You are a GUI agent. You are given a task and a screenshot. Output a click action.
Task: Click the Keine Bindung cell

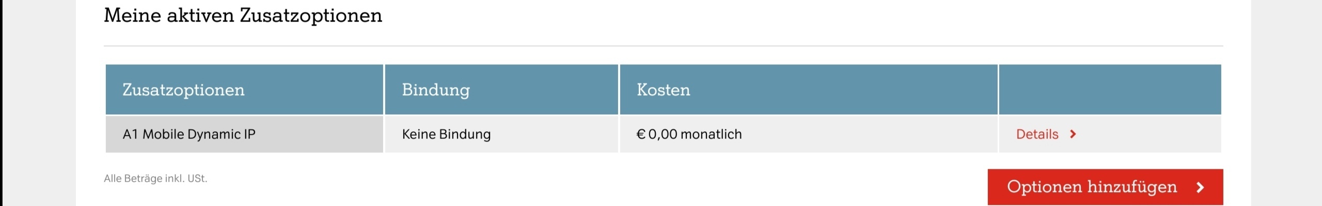click(501, 134)
